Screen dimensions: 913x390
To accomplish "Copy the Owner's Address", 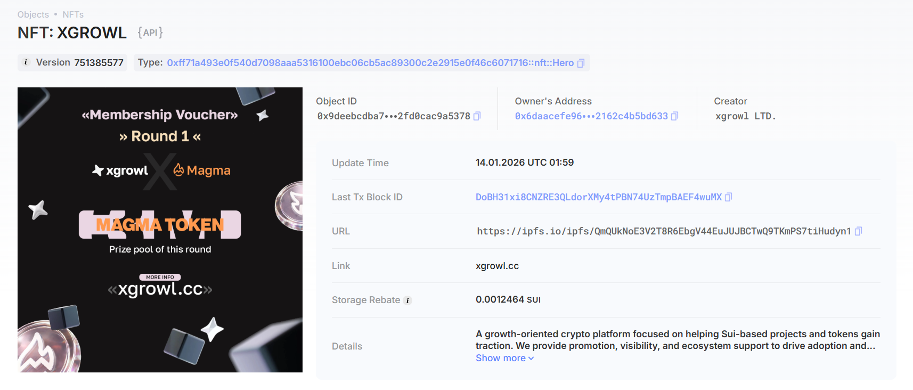I will click(x=675, y=116).
